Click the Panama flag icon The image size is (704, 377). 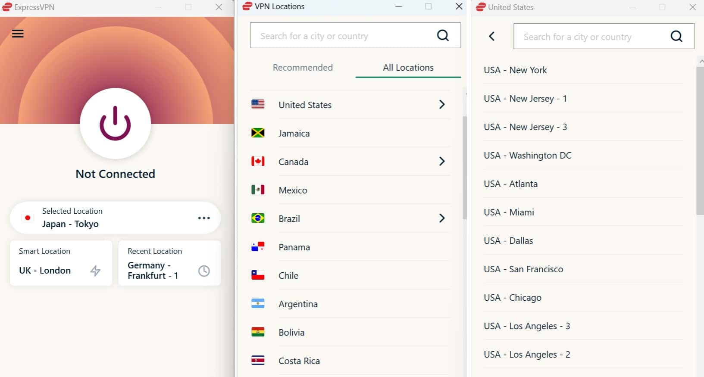click(258, 246)
